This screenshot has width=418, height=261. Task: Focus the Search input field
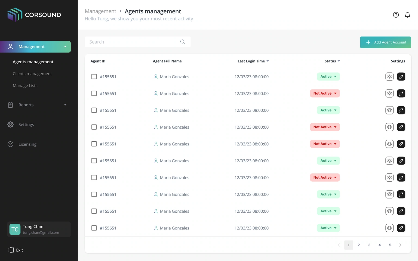(138, 42)
